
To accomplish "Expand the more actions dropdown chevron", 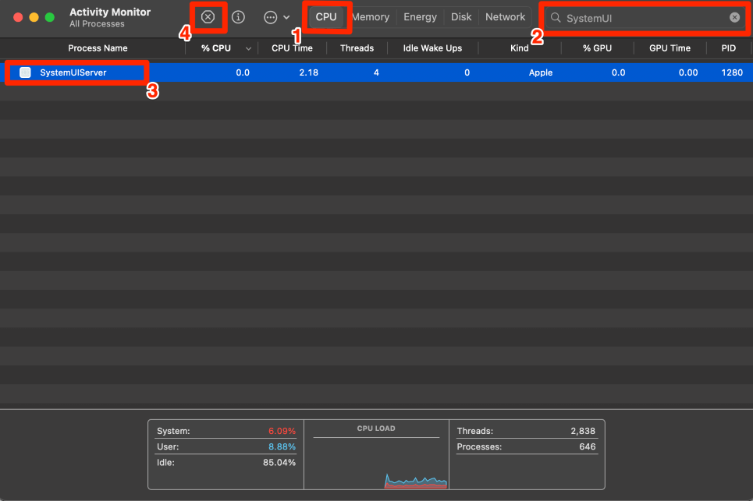I will click(x=287, y=17).
